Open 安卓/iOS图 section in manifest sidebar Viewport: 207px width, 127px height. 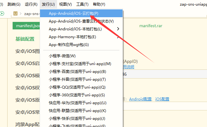tap(27, 51)
